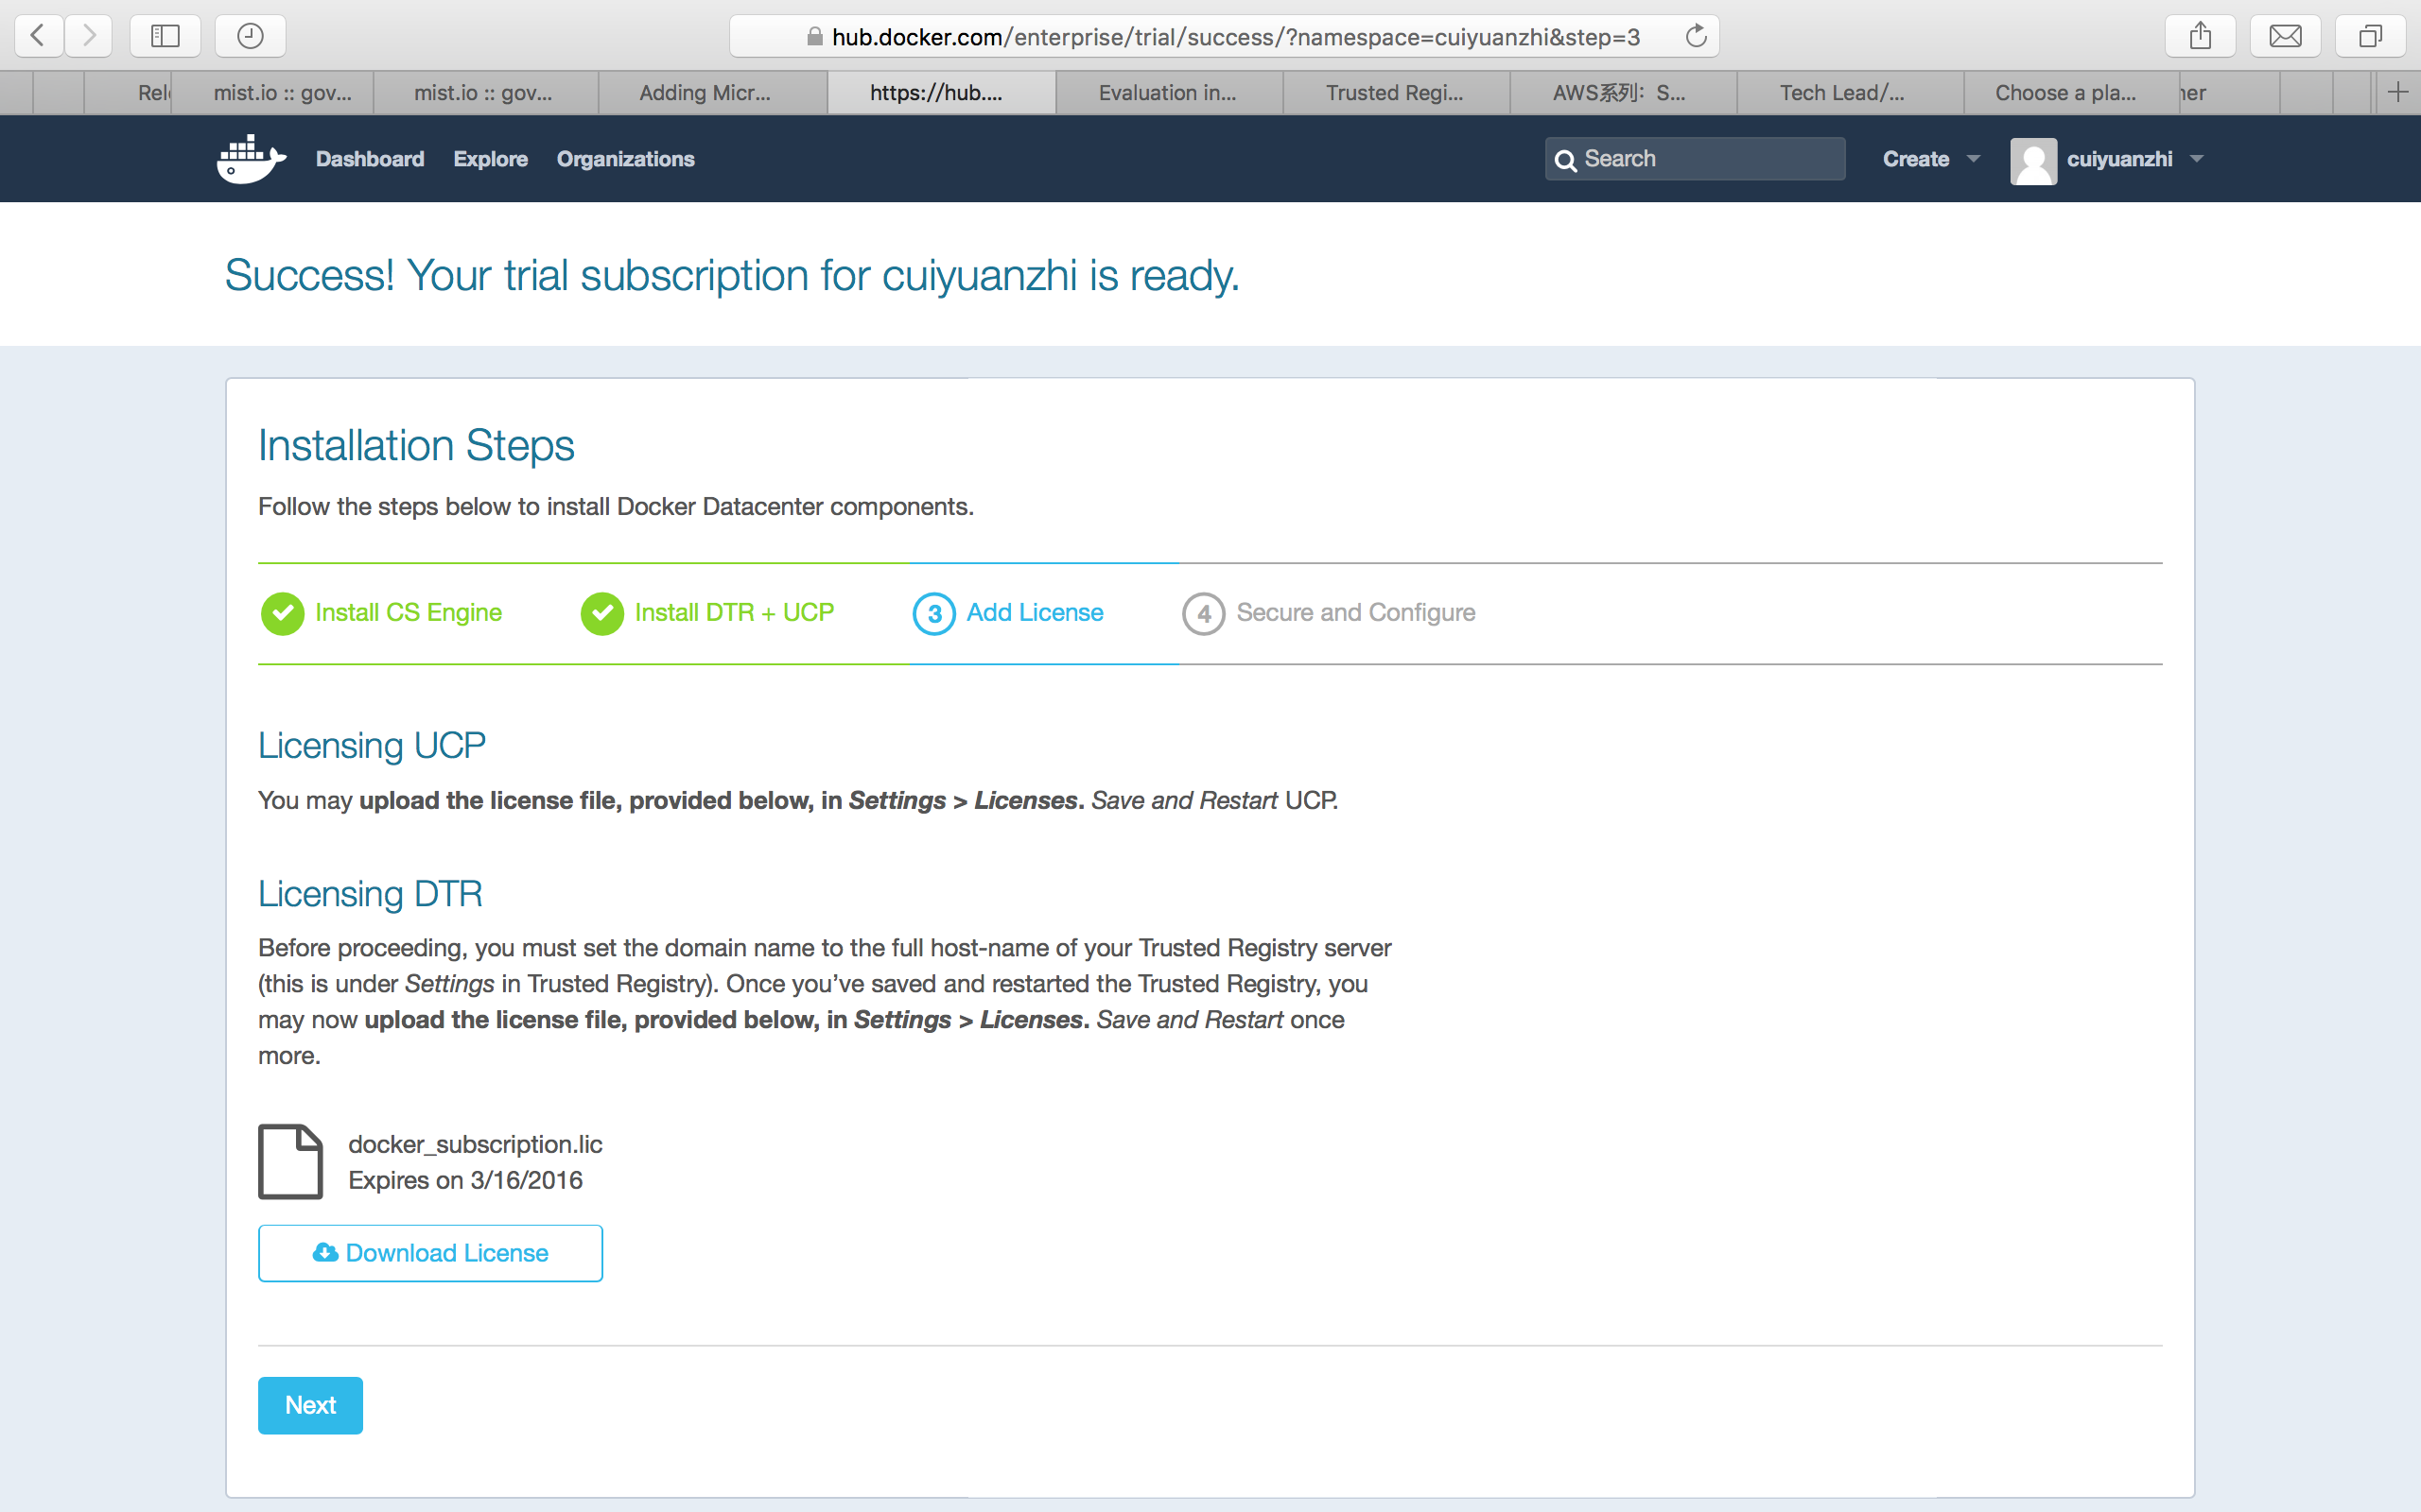This screenshot has width=2421, height=1512.
Task: Click the green check for Install DTR + UCP
Action: [x=602, y=613]
